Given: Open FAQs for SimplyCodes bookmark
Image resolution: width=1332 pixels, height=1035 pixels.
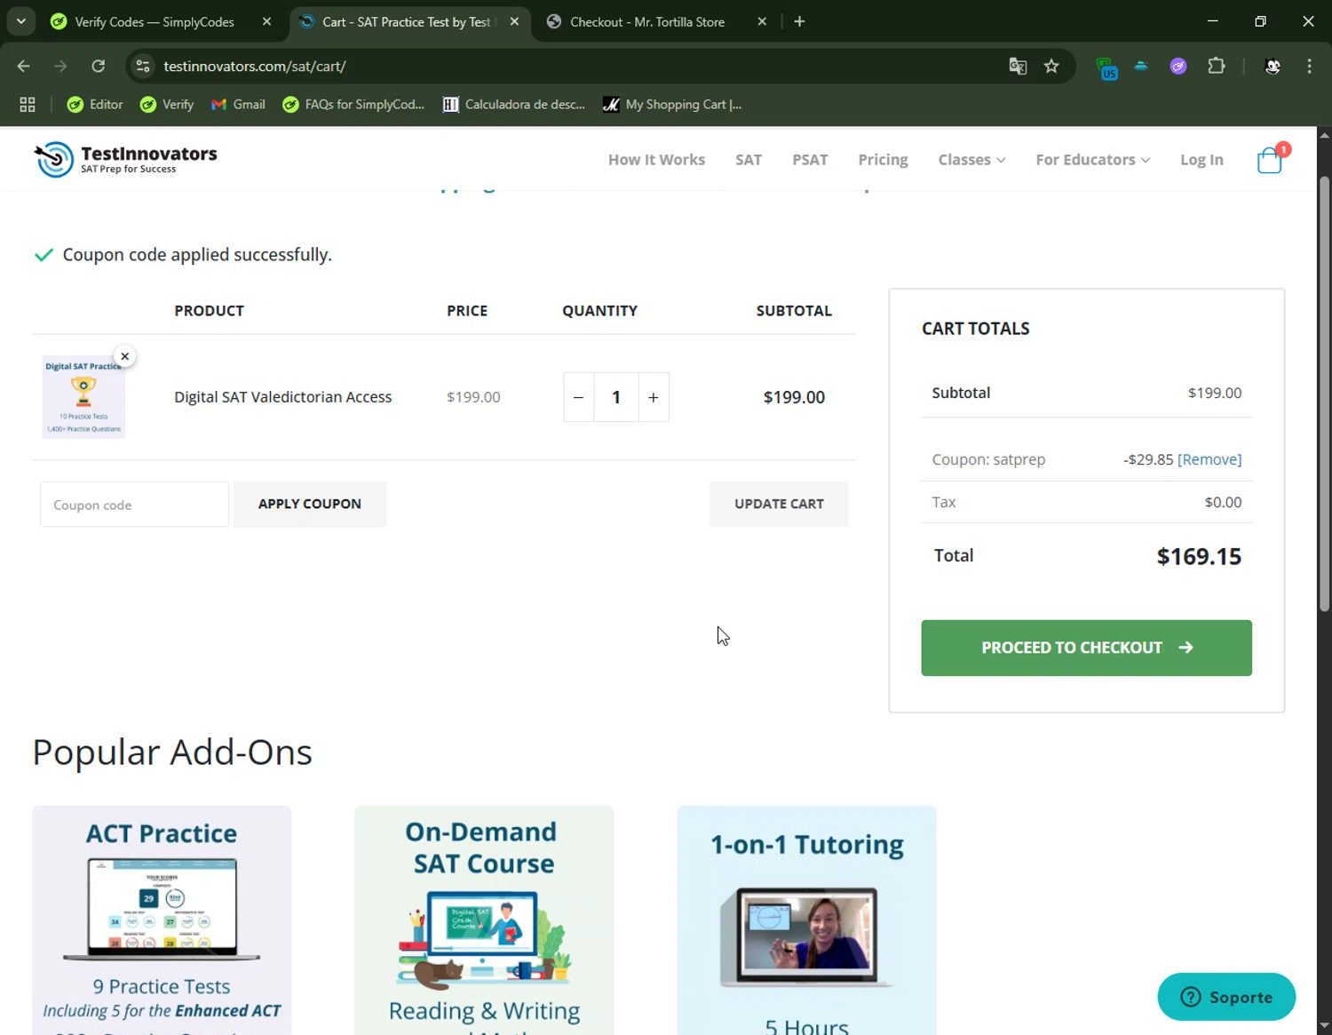Looking at the screenshot, I should click(353, 104).
